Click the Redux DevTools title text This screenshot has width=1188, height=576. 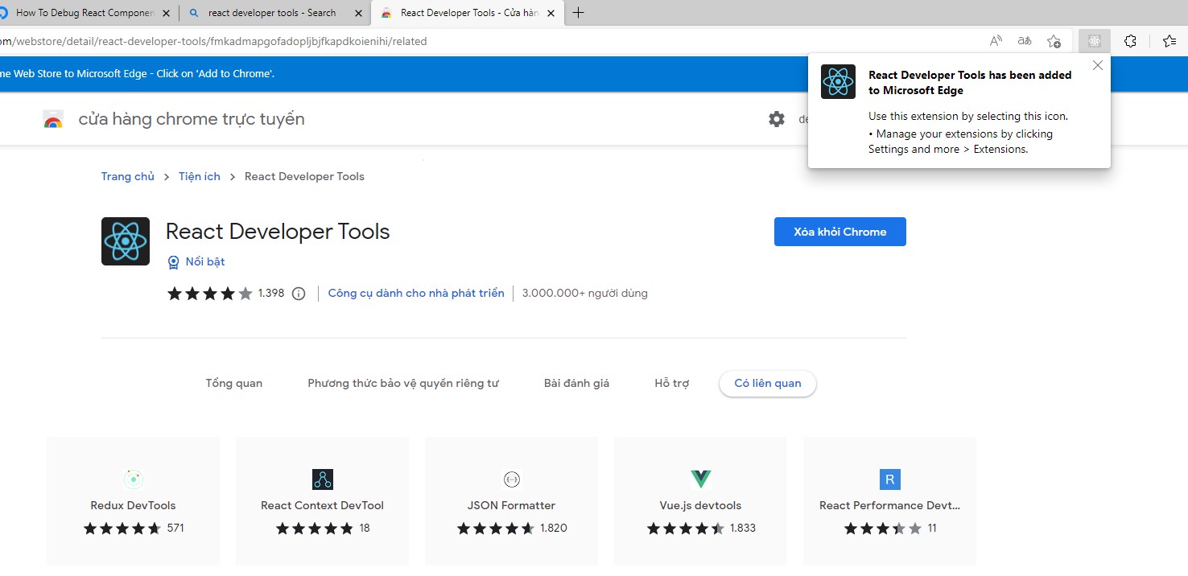[x=134, y=506]
